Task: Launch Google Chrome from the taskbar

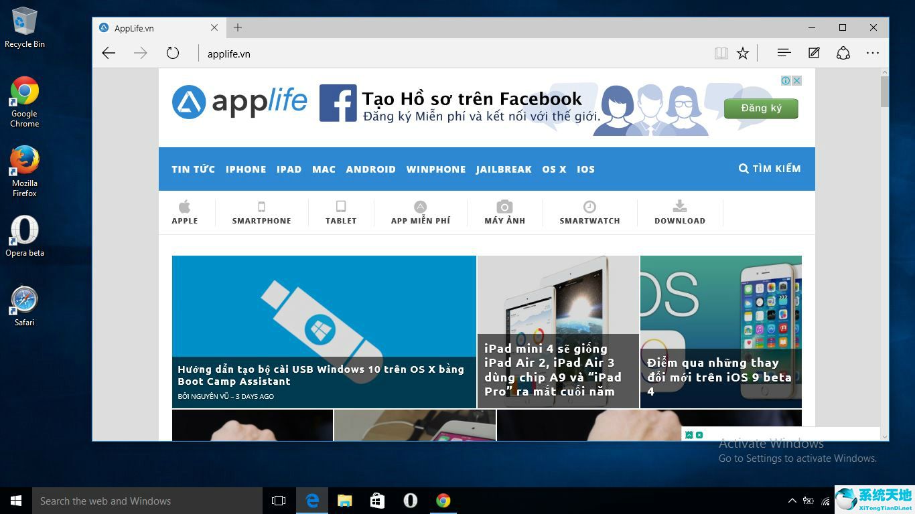Action: (443, 501)
